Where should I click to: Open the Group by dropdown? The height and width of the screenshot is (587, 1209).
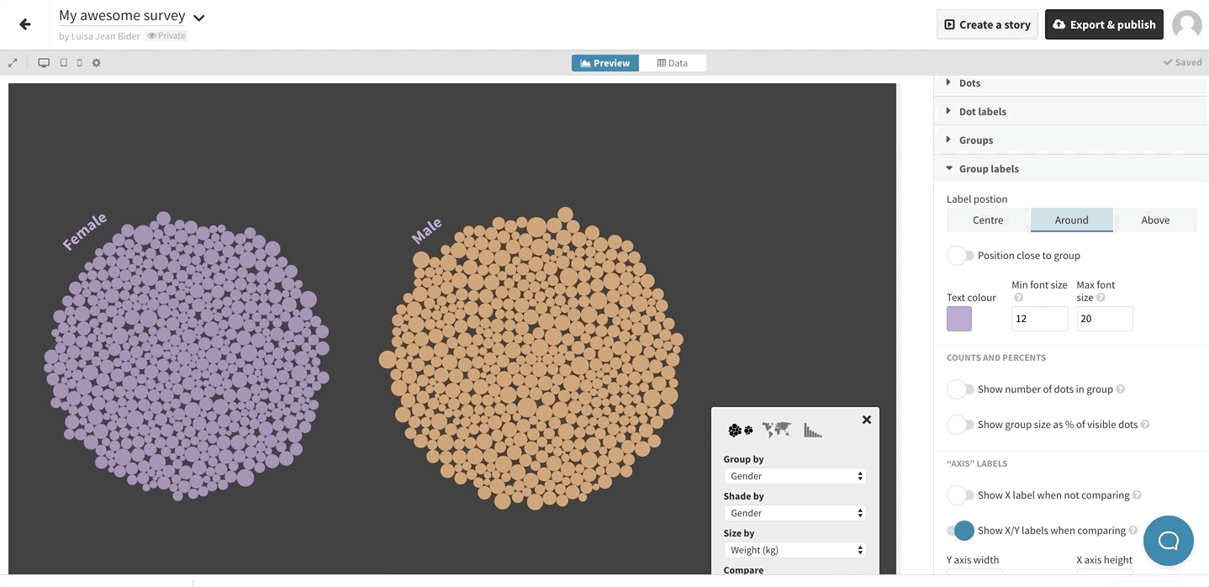tap(795, 476)
